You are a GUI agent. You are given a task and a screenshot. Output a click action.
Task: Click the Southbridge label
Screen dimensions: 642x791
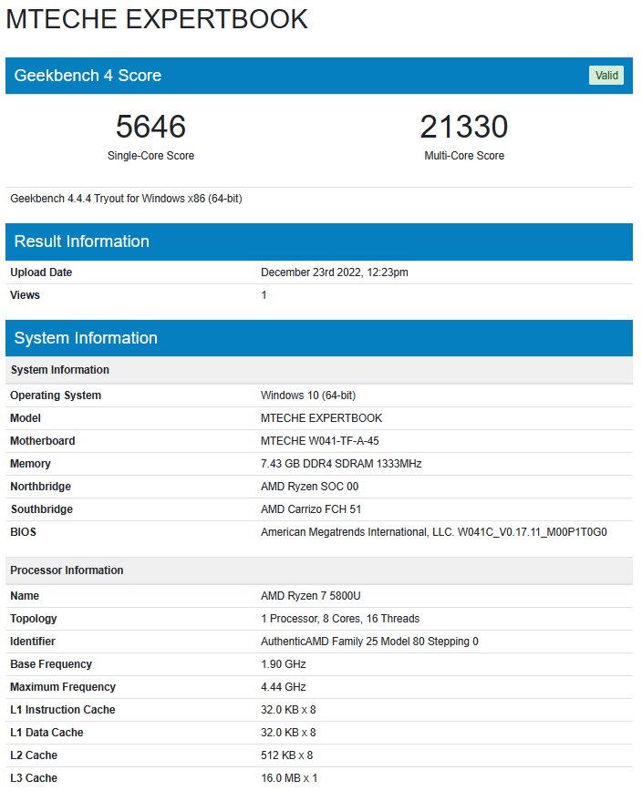coord(41,509)
